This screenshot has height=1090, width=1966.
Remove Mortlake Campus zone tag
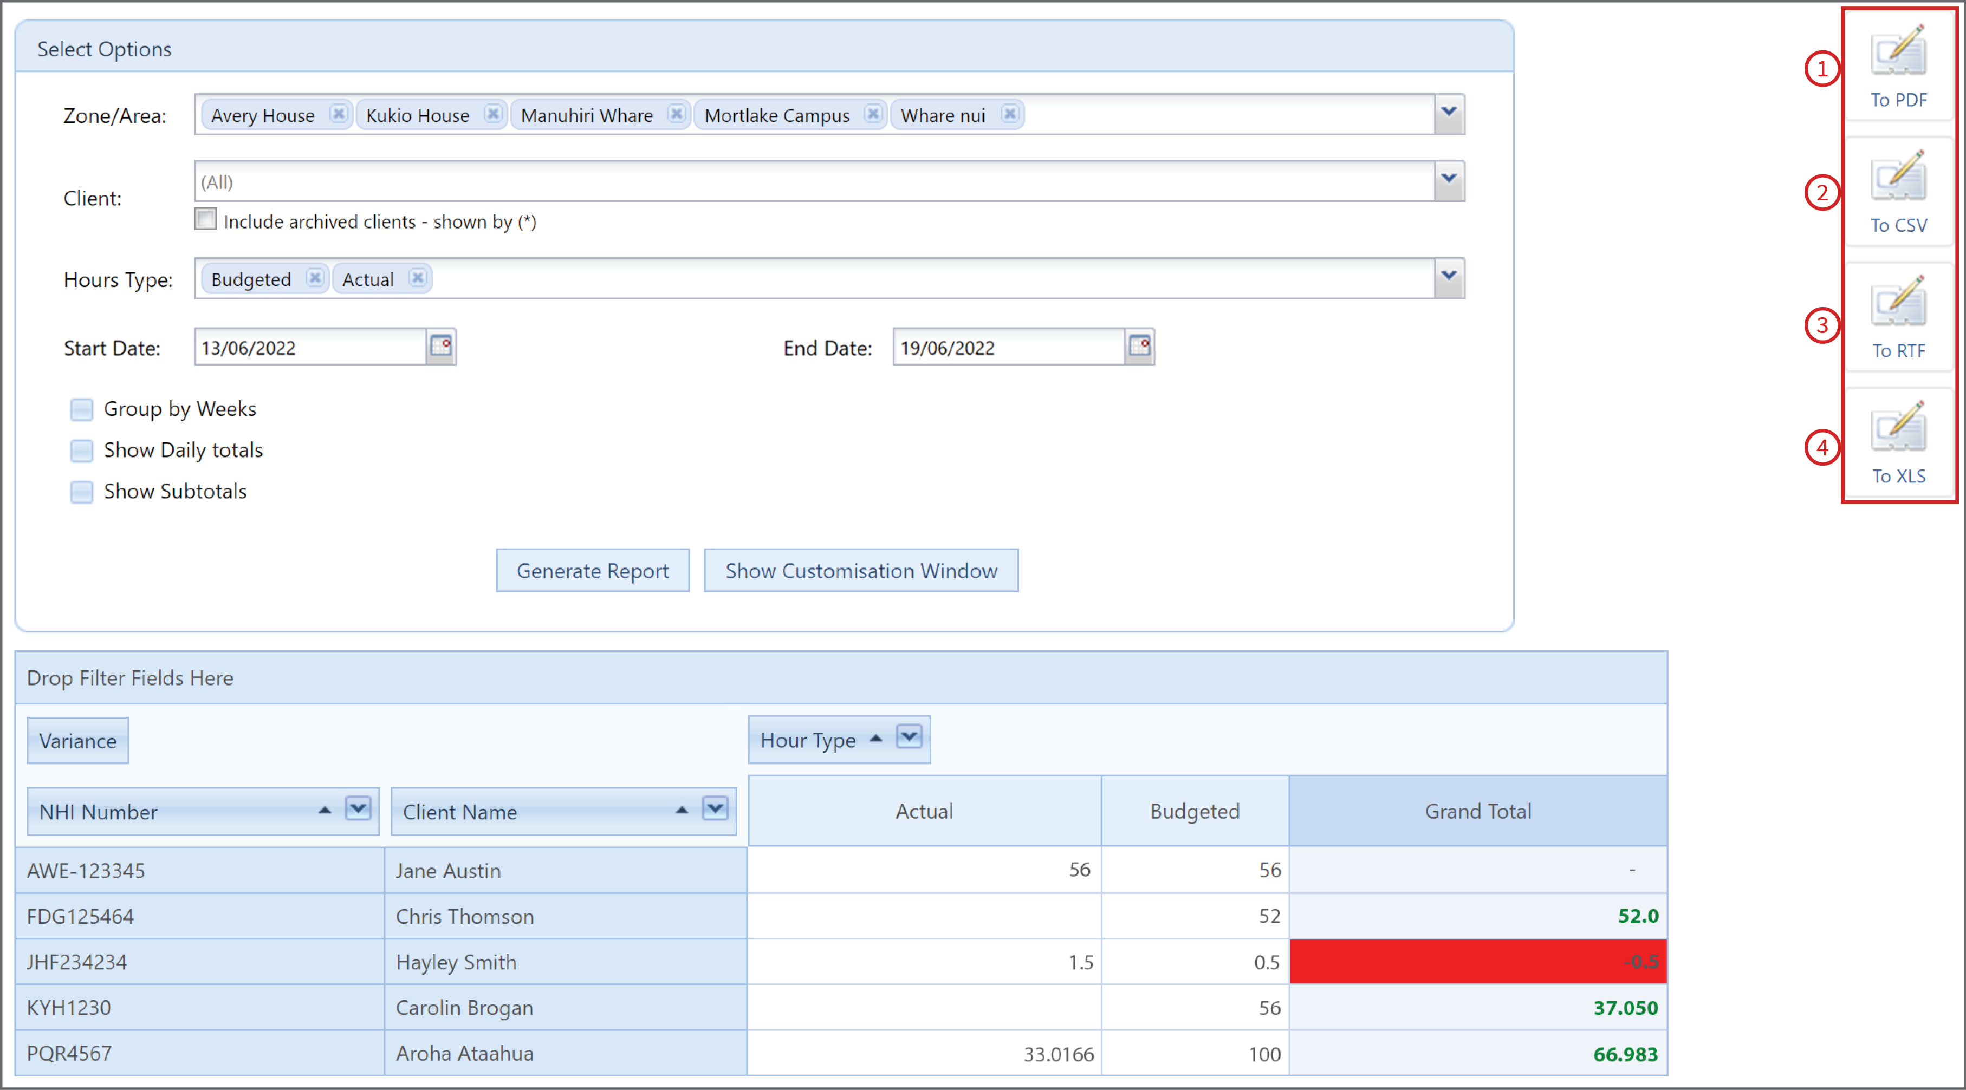[x=873, y=114]
